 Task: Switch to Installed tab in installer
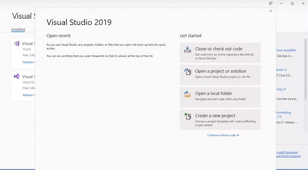[18, 30]
